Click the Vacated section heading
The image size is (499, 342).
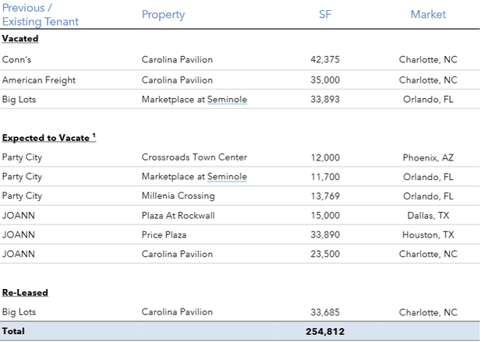pos(20,38)
